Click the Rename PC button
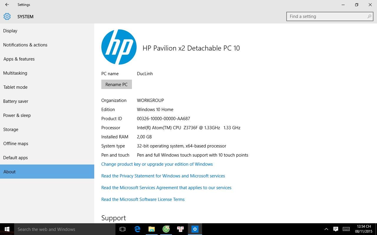This screenshot has height=235, width=377. 117,84
